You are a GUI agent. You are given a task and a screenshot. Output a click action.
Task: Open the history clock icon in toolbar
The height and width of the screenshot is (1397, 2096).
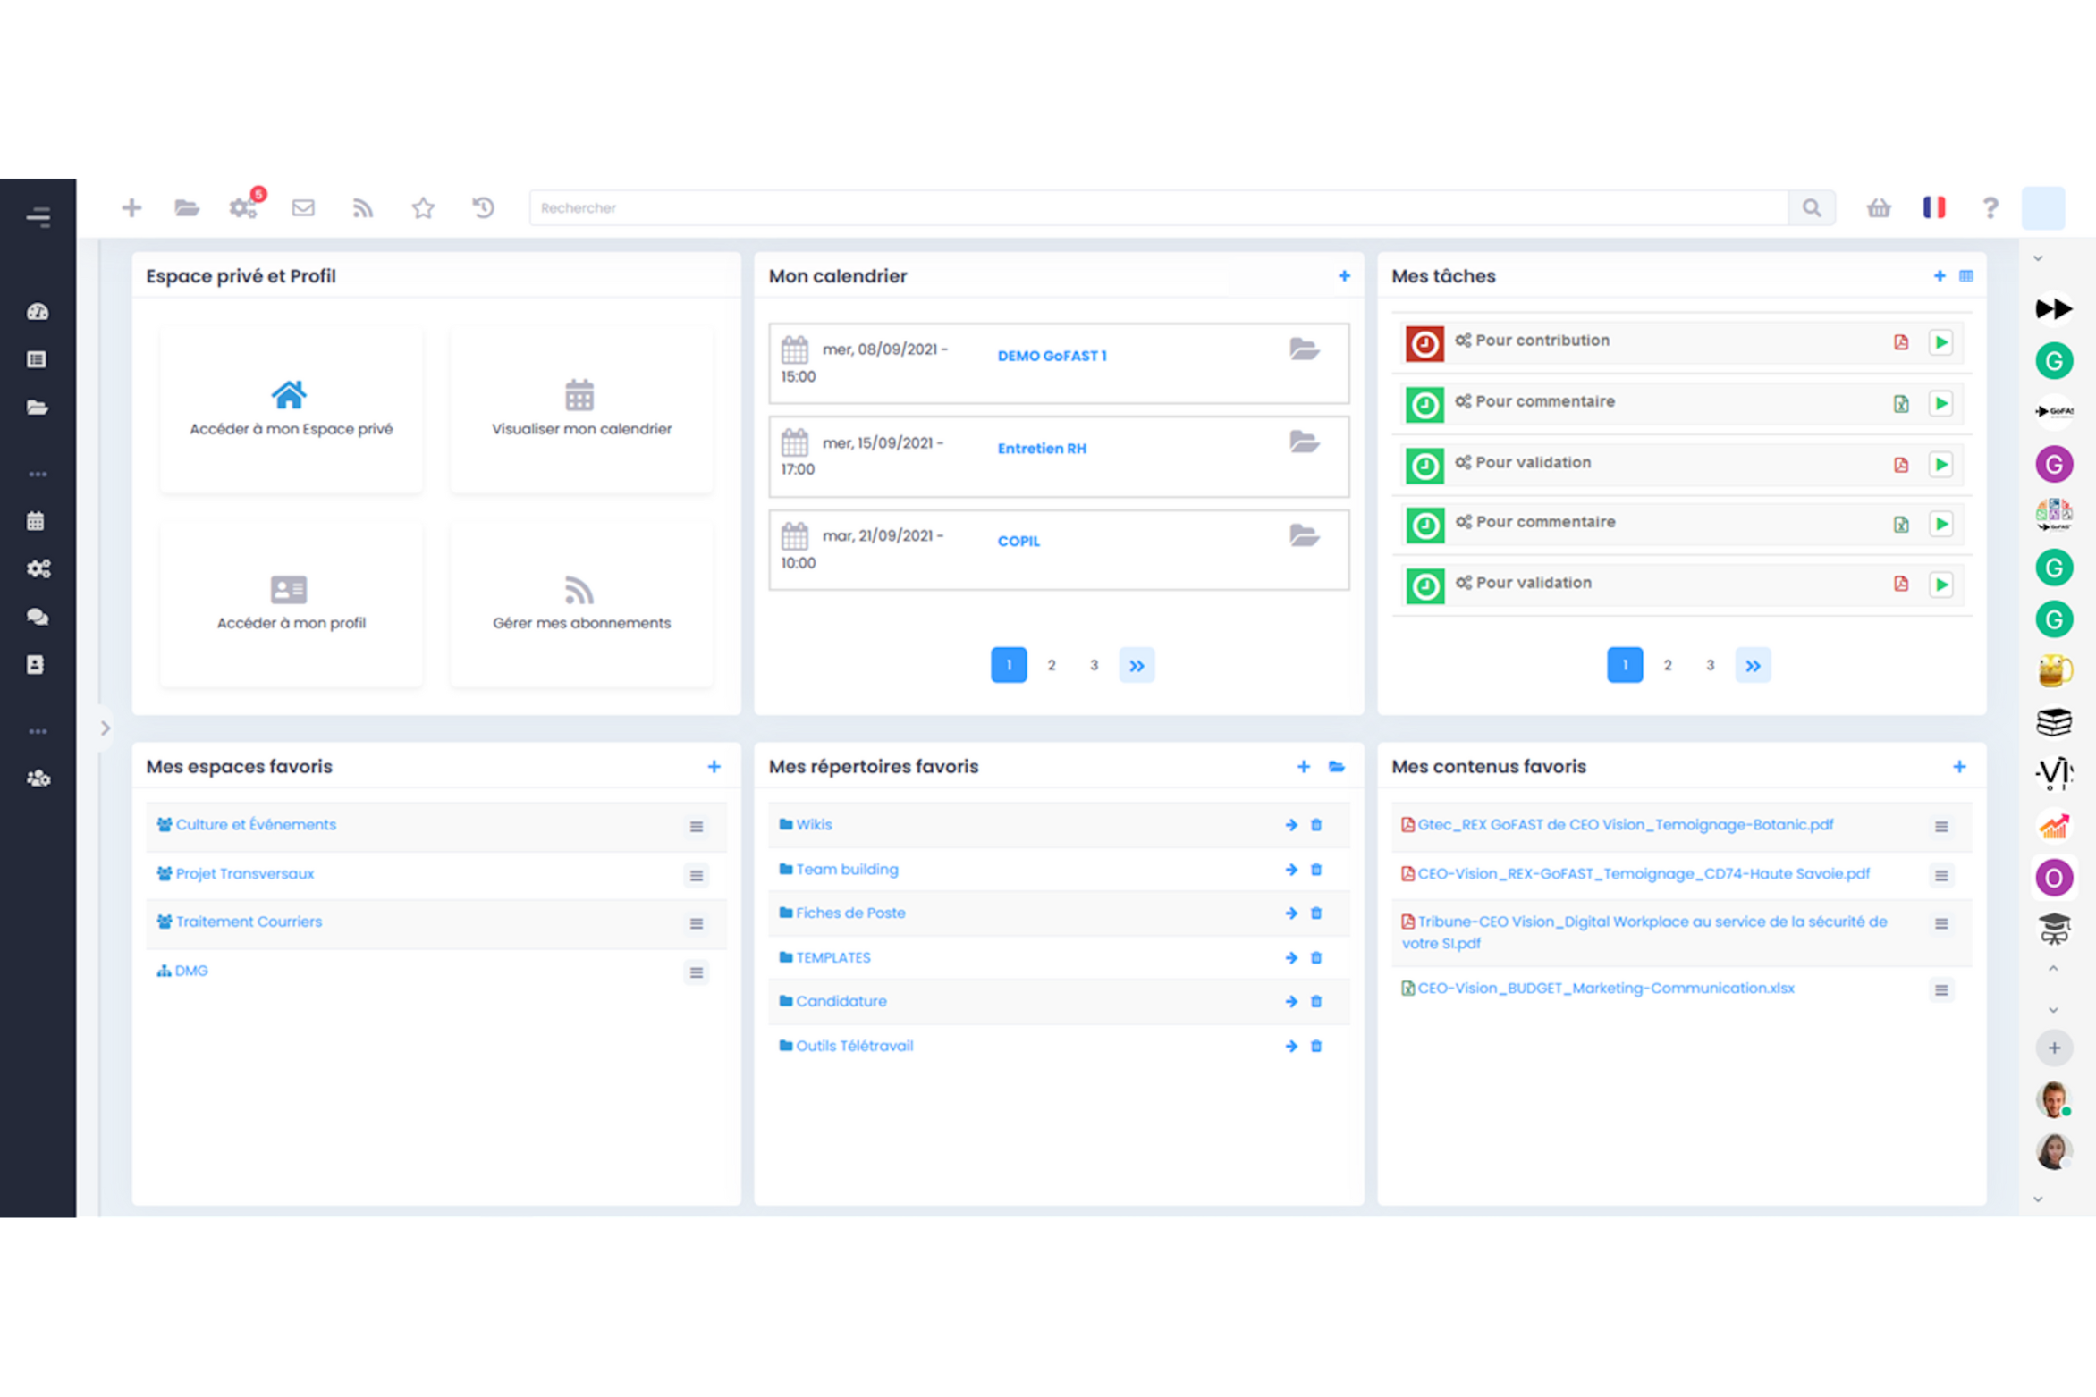pos(483,208)
